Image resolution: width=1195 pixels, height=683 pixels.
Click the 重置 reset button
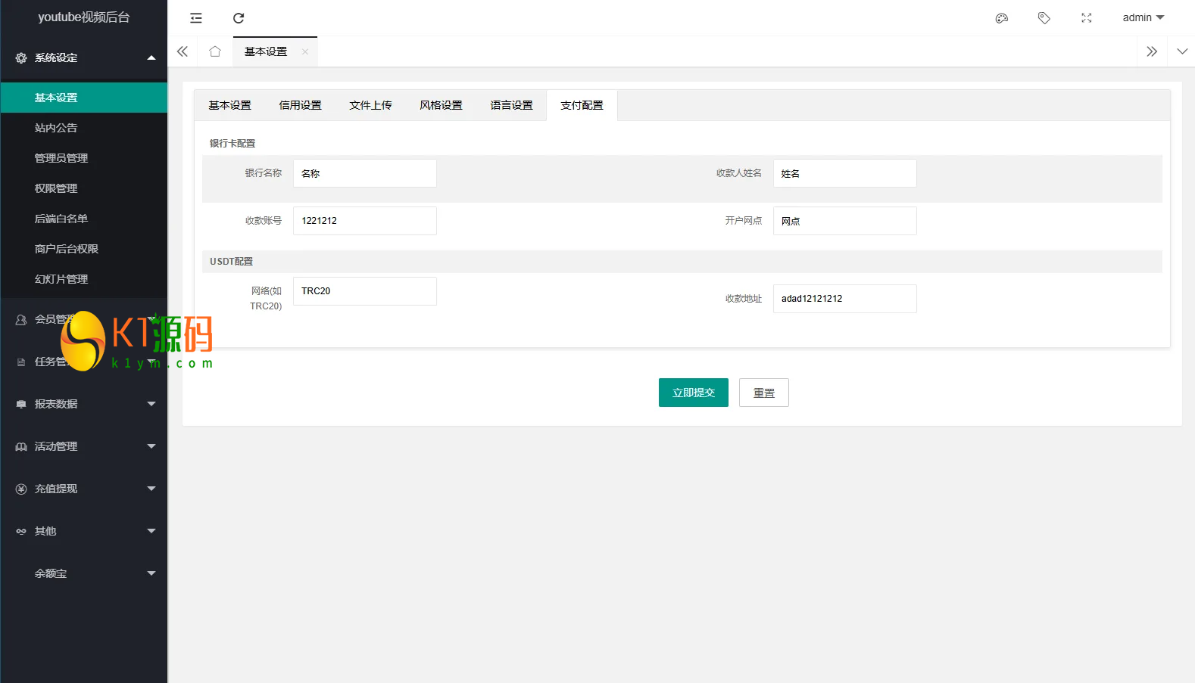click(764, 393)
